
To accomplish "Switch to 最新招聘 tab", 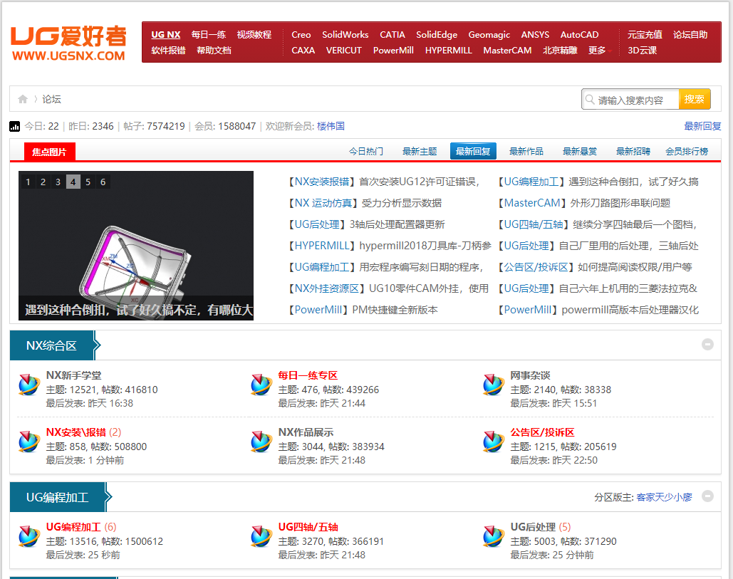I will pos(633,152).
